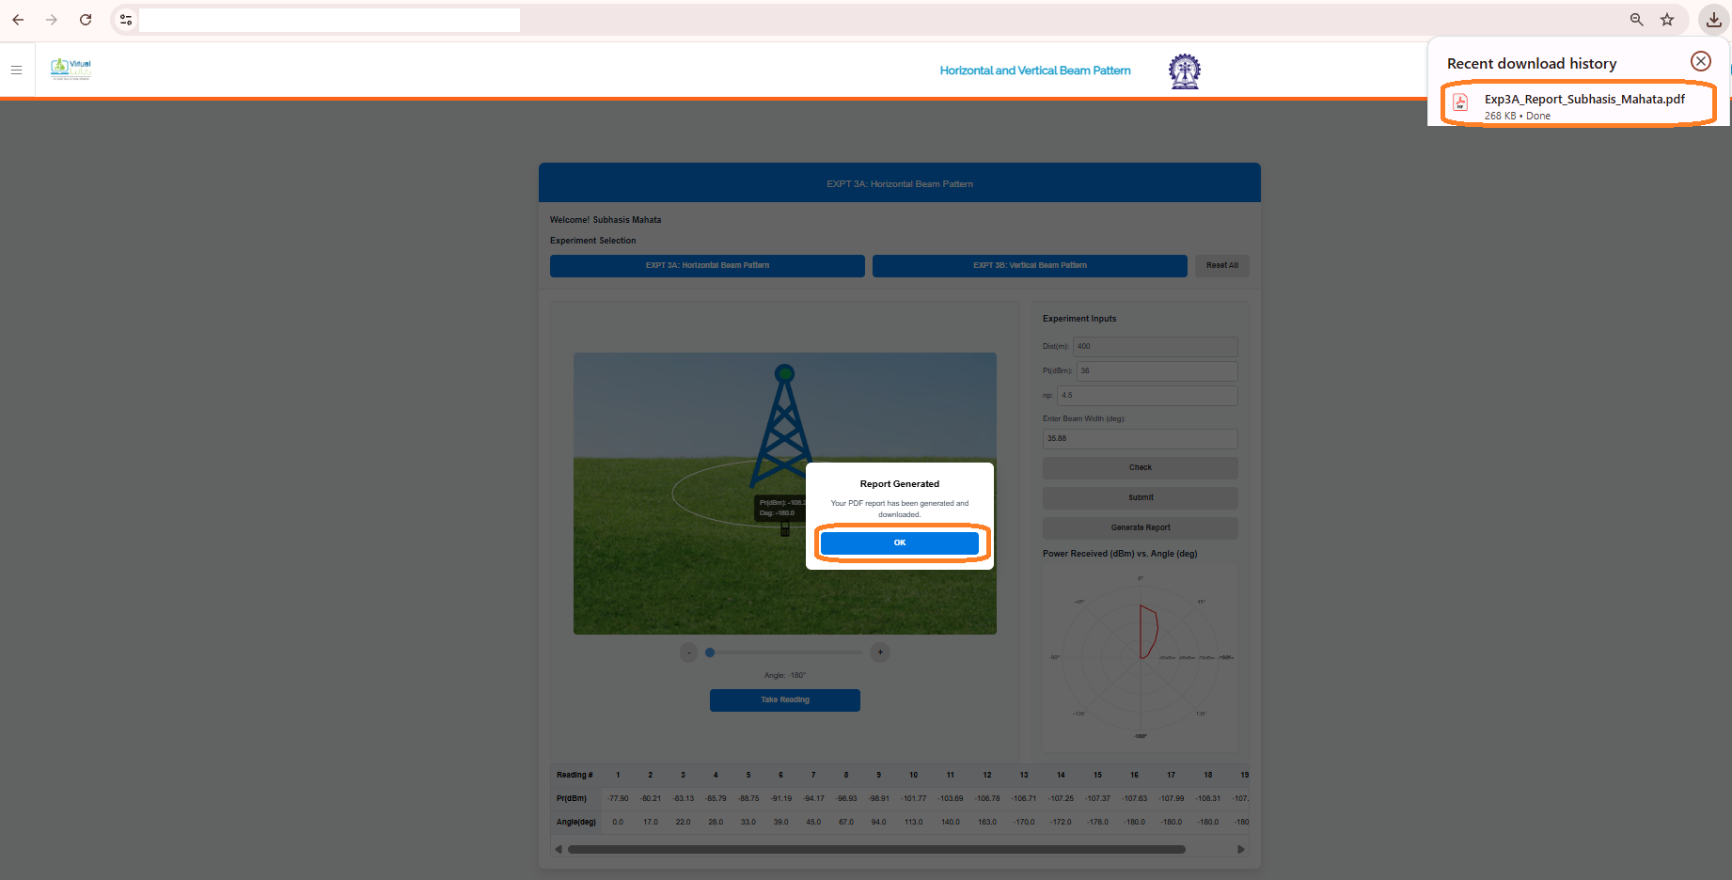
Task: Click the plus button to increase angle
Action: coord(880,652)
